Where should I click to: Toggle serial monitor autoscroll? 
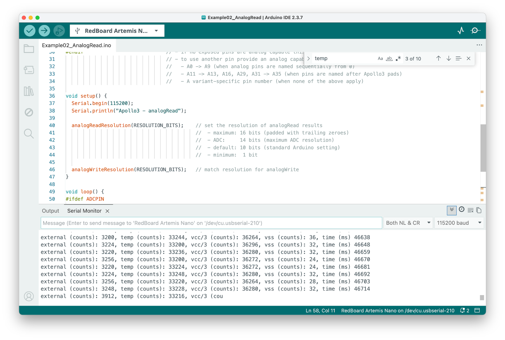point(452,210)
